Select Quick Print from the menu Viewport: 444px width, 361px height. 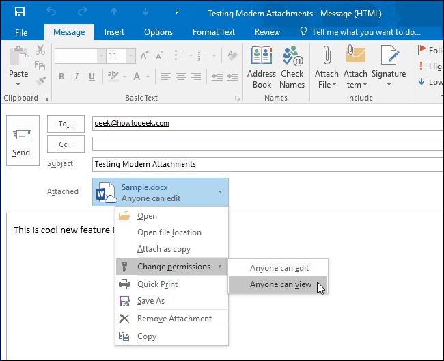(171, 284)
